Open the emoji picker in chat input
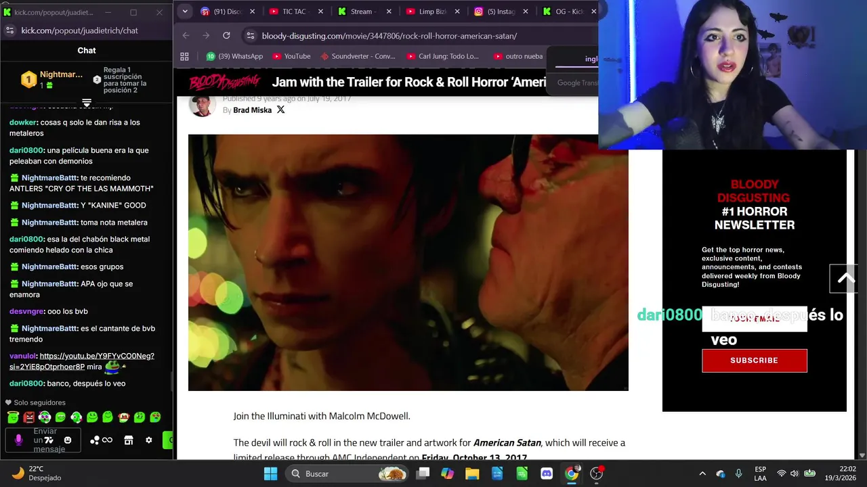 click(68, 440)
